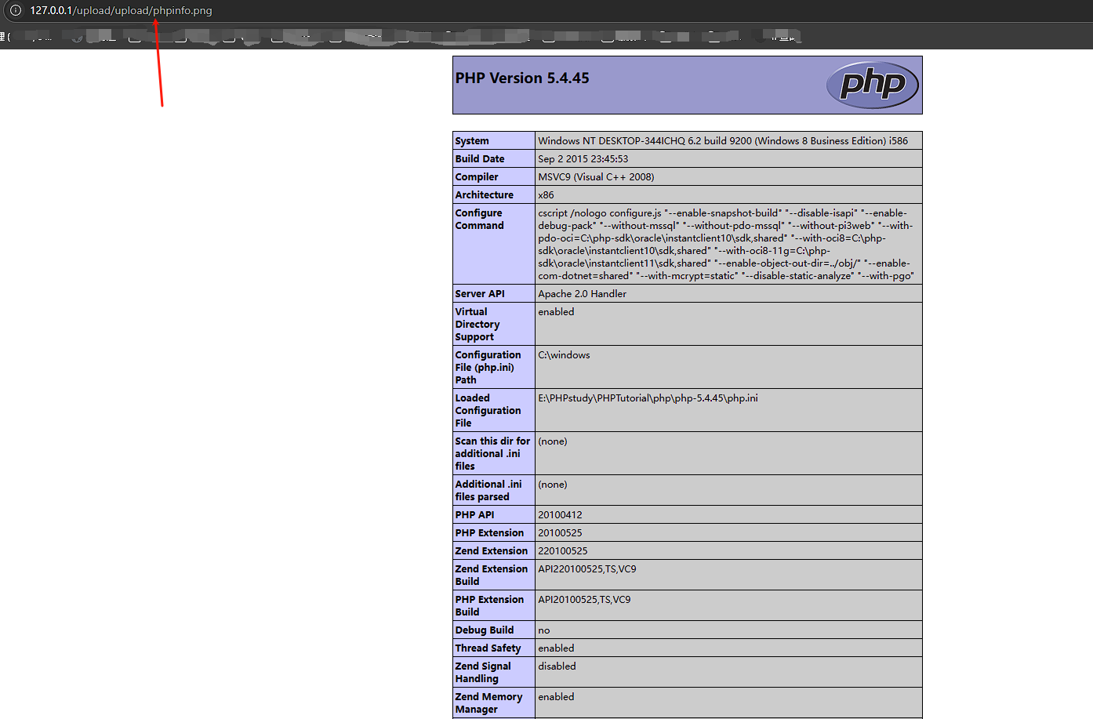Click the System row label
Image resolution: width=1093 pixels, height=719 pixels.
(x=472, y=141)
